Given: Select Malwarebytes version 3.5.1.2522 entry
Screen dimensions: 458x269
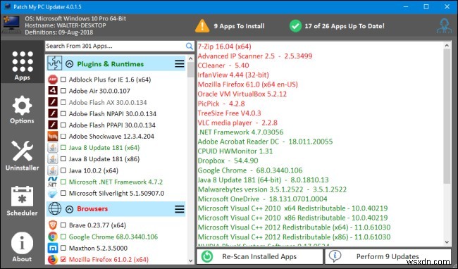Looking at the screenshot, I should click(272, 189).
